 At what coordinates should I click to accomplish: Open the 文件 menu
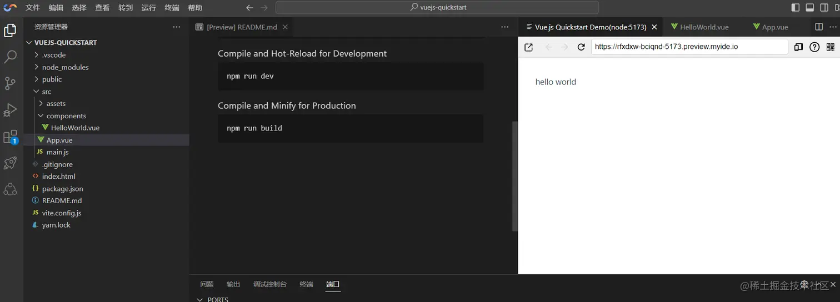click(x=33, y=8)
